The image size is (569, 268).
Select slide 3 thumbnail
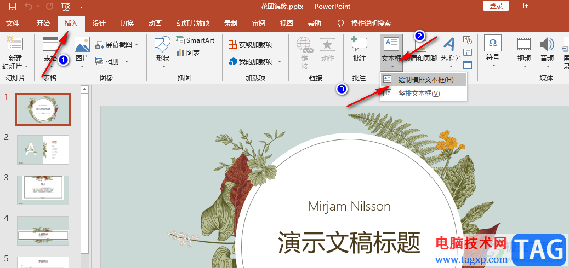(43, 190)
